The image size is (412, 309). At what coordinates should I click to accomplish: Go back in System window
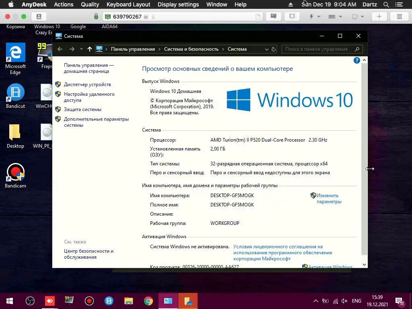tap(60, 49)
